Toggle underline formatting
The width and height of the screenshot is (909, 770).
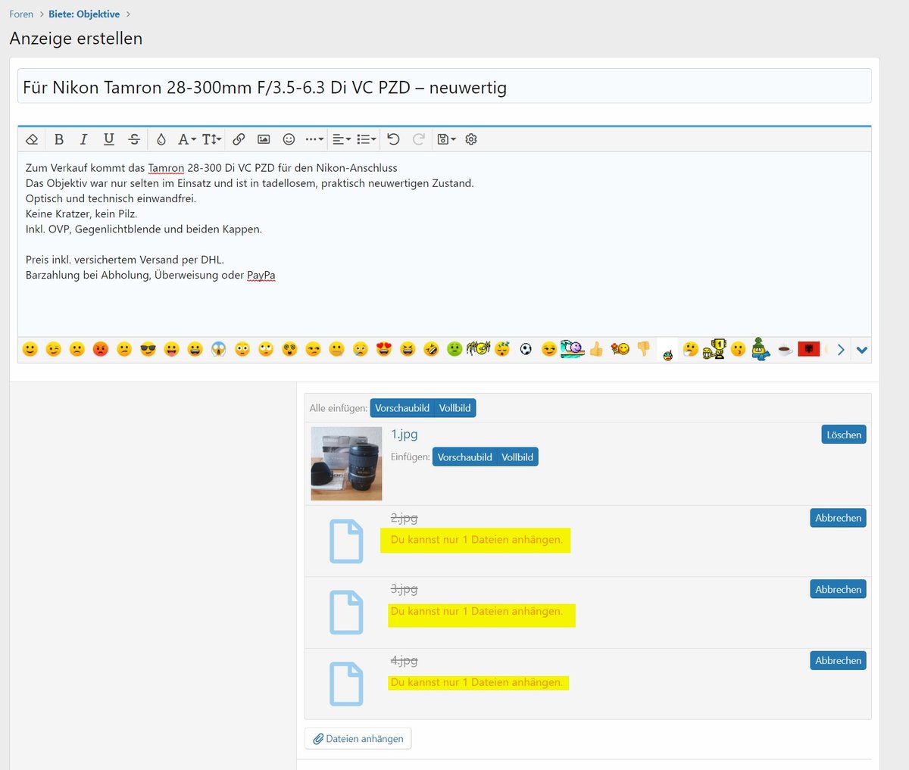(x=109, y=139)
